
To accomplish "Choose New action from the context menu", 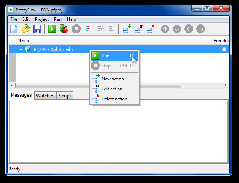I will (114, 79).
